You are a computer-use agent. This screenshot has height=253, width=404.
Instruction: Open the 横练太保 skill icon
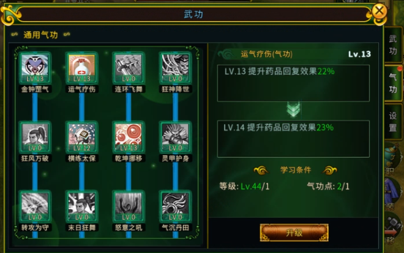pyautogui.click(x=81, y=137)
